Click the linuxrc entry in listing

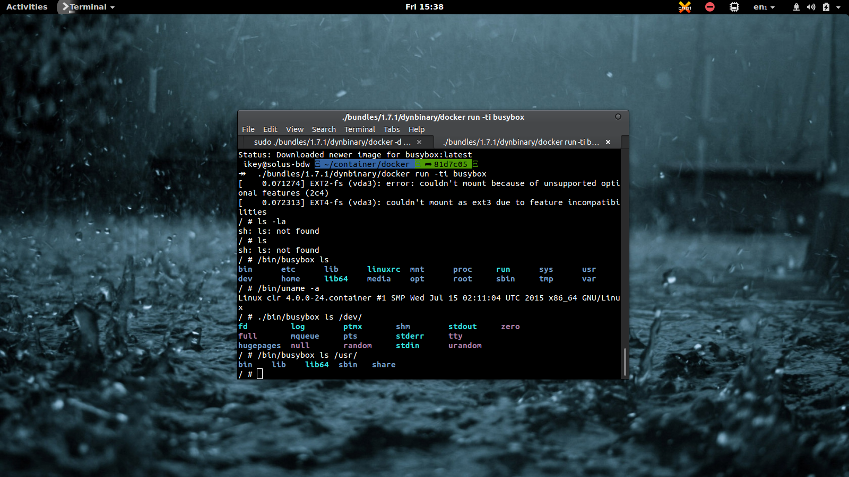tap(384, 269)
